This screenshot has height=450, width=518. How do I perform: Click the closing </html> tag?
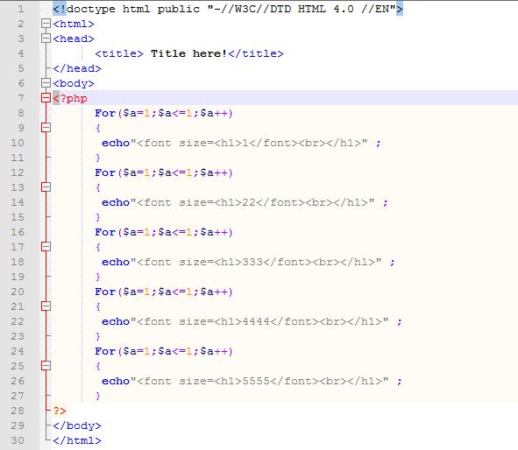tap(77, 440)
